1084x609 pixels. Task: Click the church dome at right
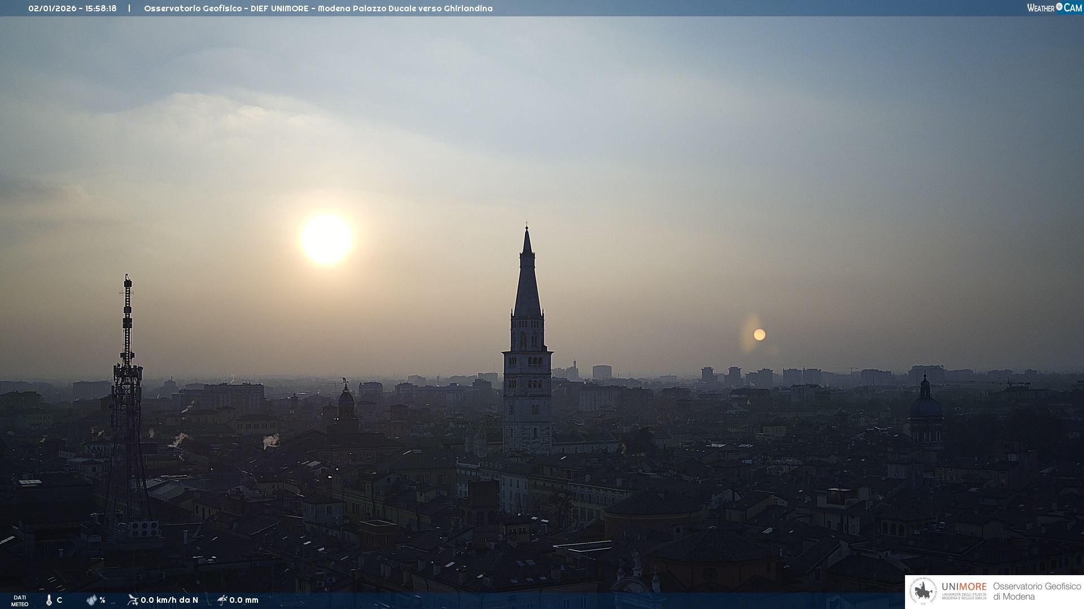click(925, 406)
